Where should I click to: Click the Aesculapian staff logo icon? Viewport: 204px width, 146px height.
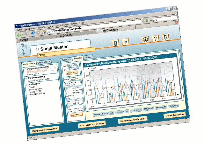pos(23,49)
